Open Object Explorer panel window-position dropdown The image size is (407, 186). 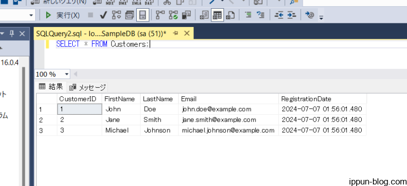[x=3, y=34]
